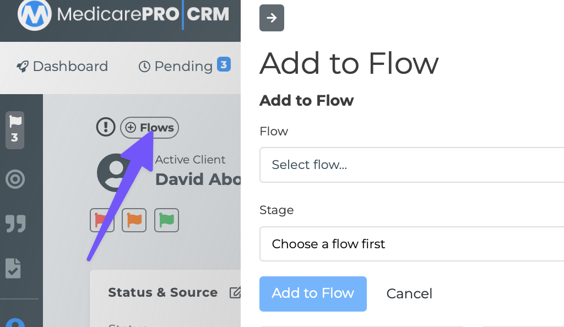Cancel adding to flow
This screenshot has width=564, height=327.
(x=409, y=294)
